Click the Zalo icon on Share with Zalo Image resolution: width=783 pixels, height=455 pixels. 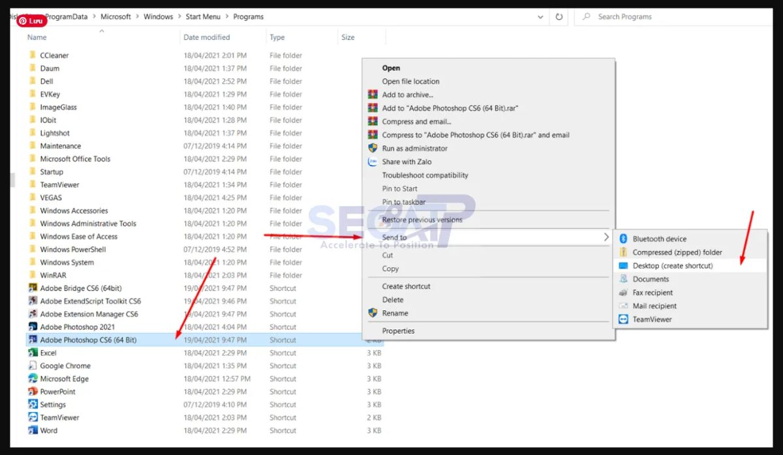[372, 162]
